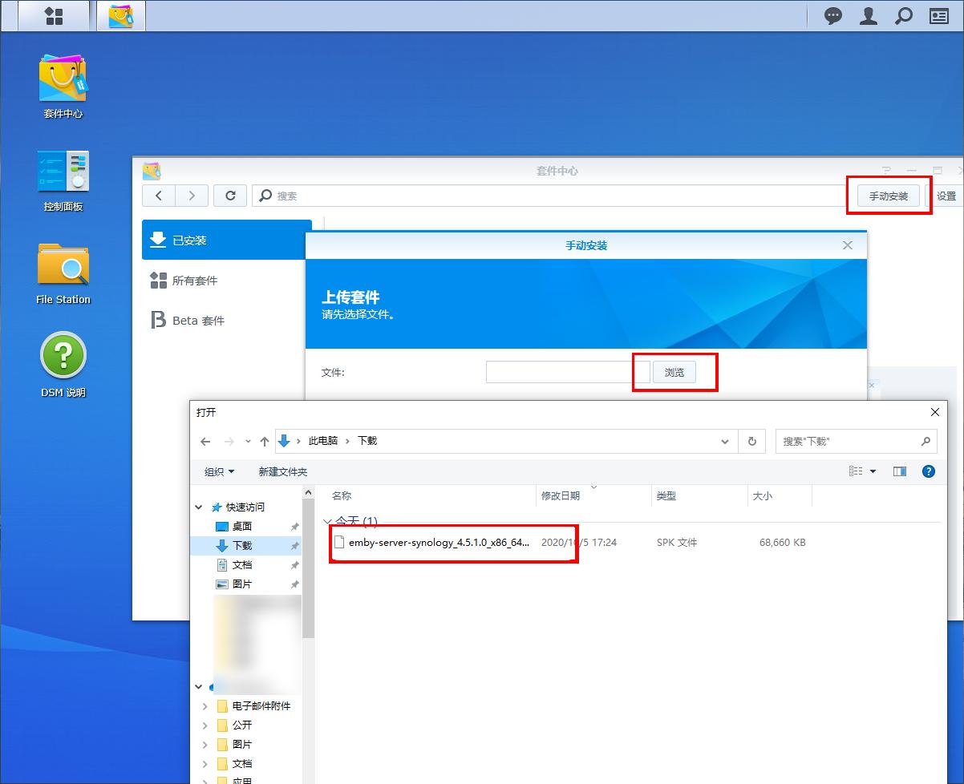Go up one folder level
This screenshot has height=784, width=964.
(x=265, y=441)
